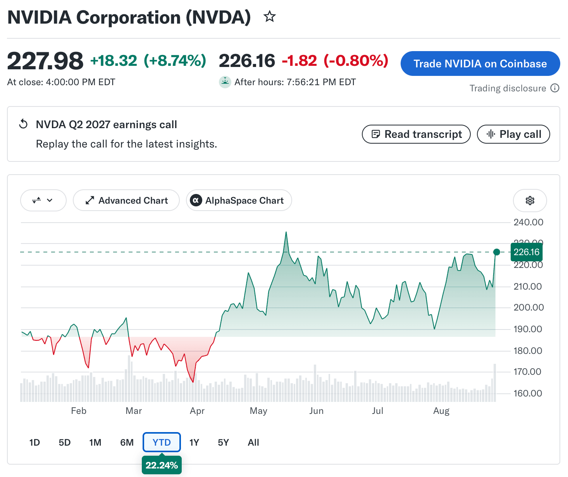This screenshot has height=477, width=568.
Task: Show the All time range
Action: click(253, 443)
